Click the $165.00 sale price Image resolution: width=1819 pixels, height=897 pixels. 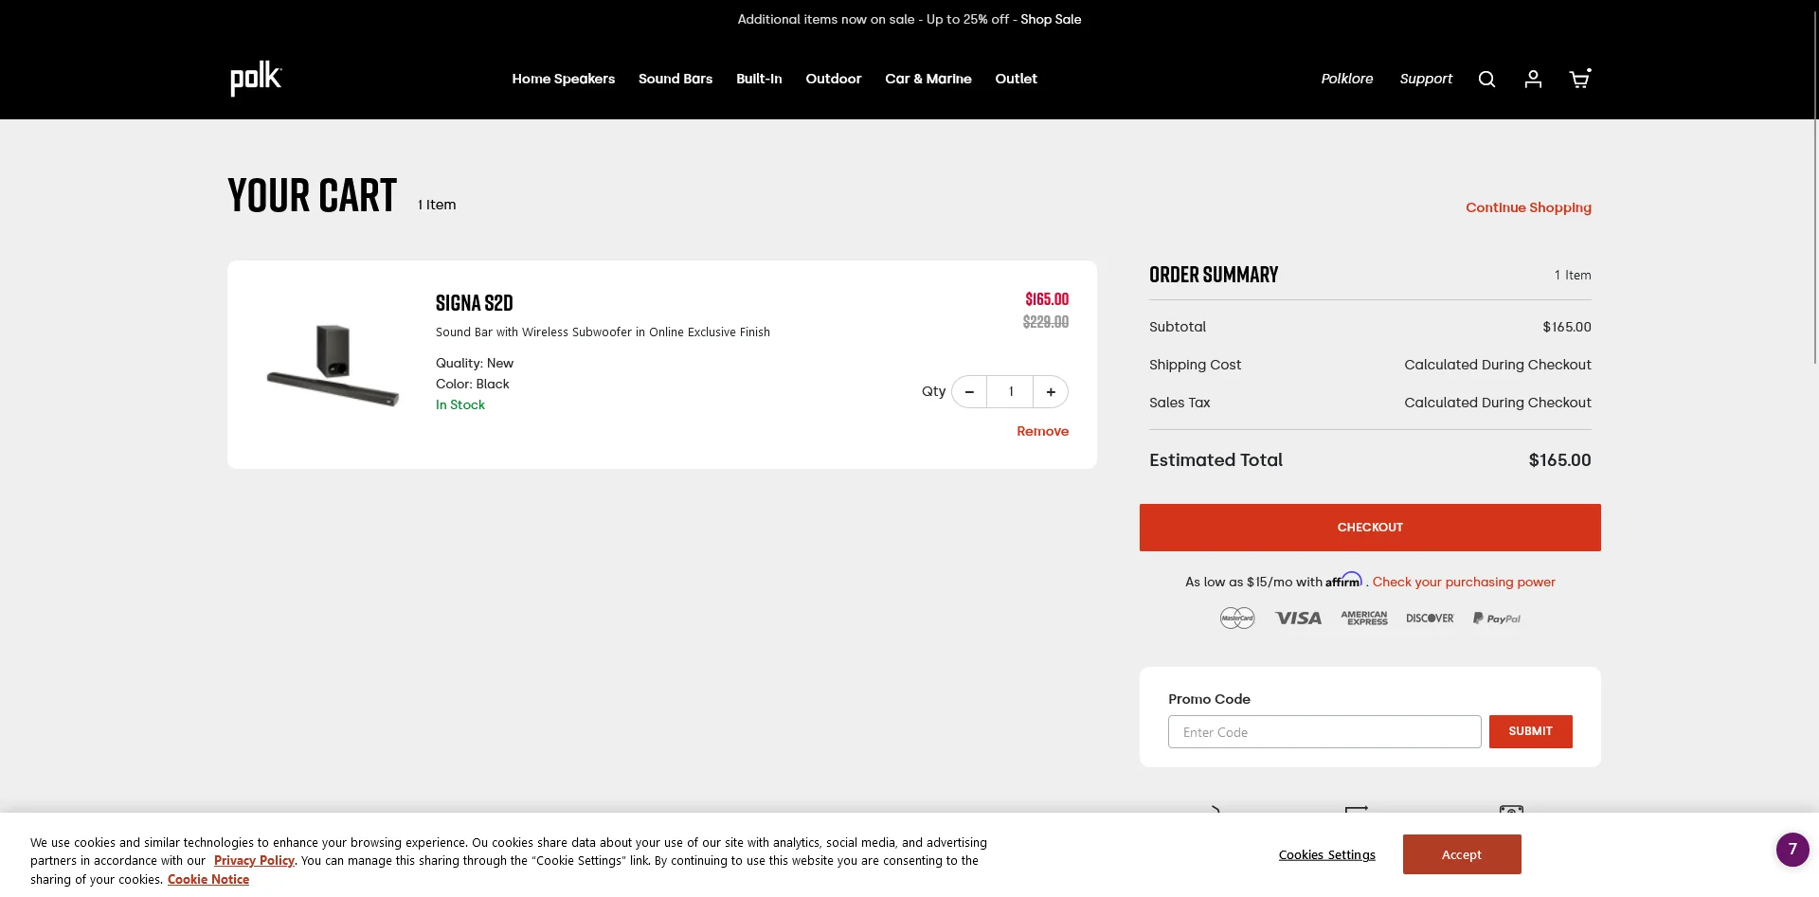tap(1047, 299)
